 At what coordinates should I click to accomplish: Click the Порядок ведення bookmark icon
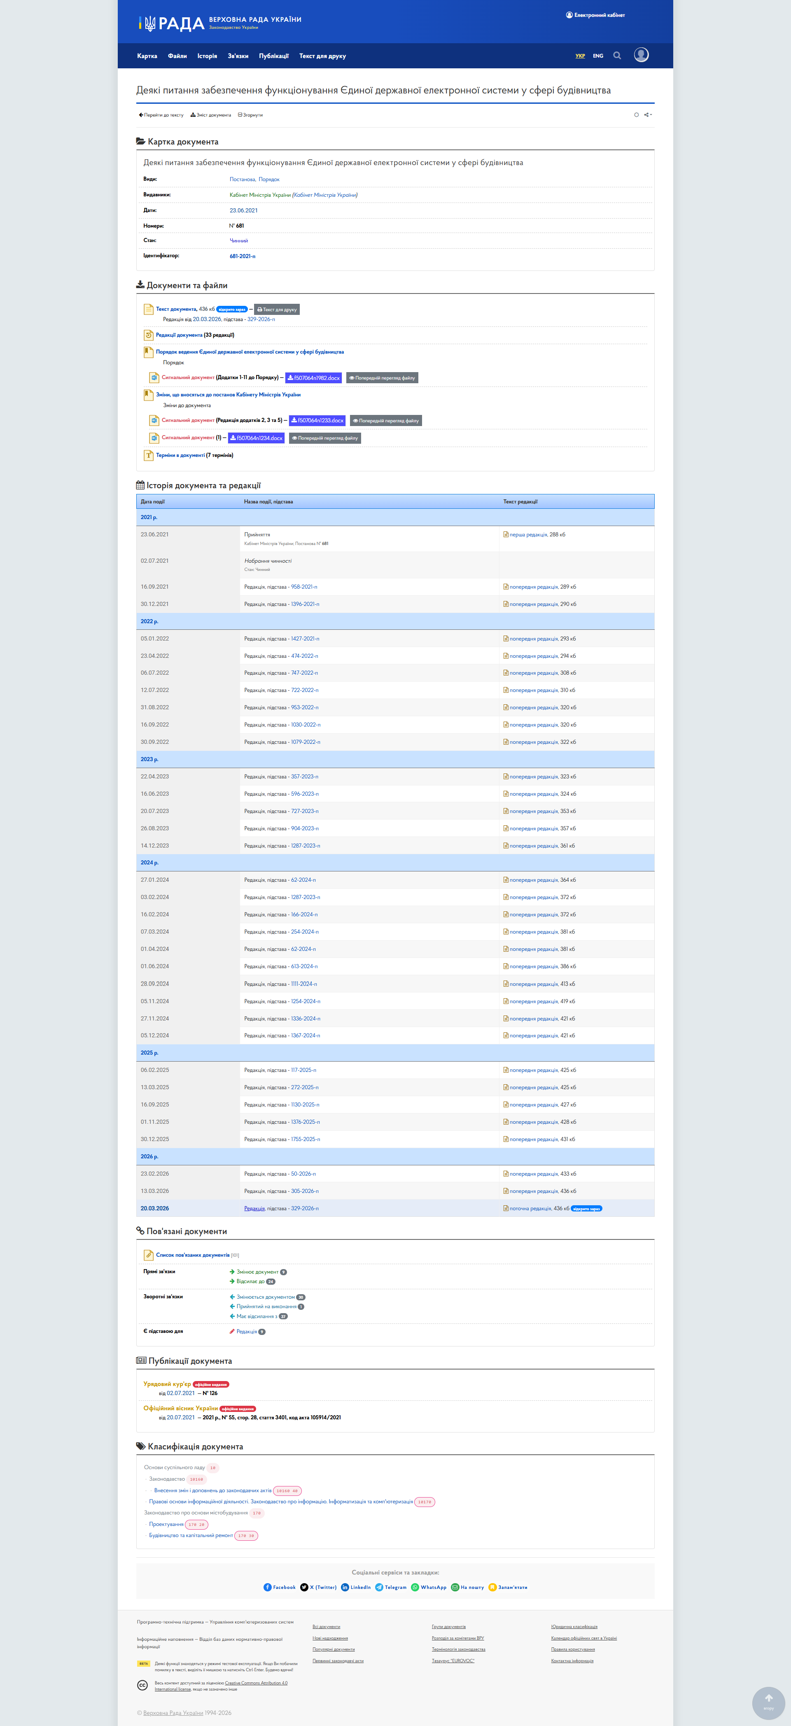click(148, 352)
